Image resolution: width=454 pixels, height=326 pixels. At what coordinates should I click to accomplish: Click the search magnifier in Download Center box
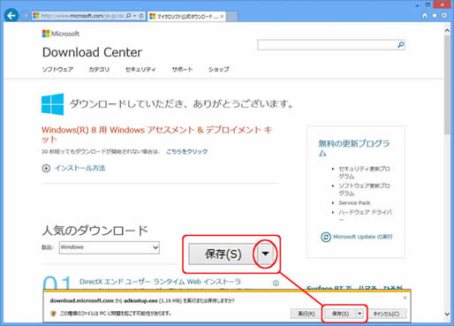click(x=400, y=45)
